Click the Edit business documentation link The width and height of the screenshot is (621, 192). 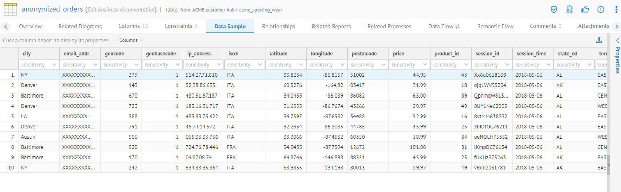[x=121, y=9]
